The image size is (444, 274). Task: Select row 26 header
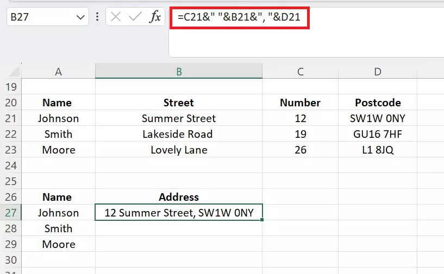(11, 197)
